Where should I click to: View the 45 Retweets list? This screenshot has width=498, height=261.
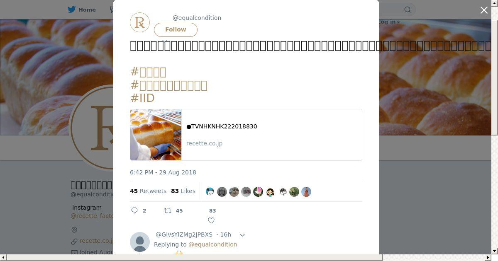[148, 191]
